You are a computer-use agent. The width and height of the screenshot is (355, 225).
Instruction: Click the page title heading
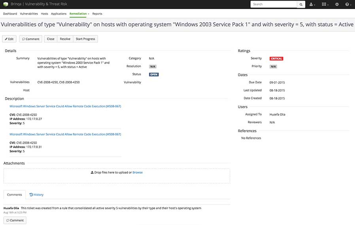click(177, 24)
